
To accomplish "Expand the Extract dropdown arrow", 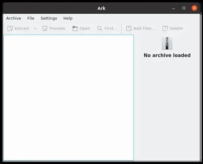I will point(35,29).
